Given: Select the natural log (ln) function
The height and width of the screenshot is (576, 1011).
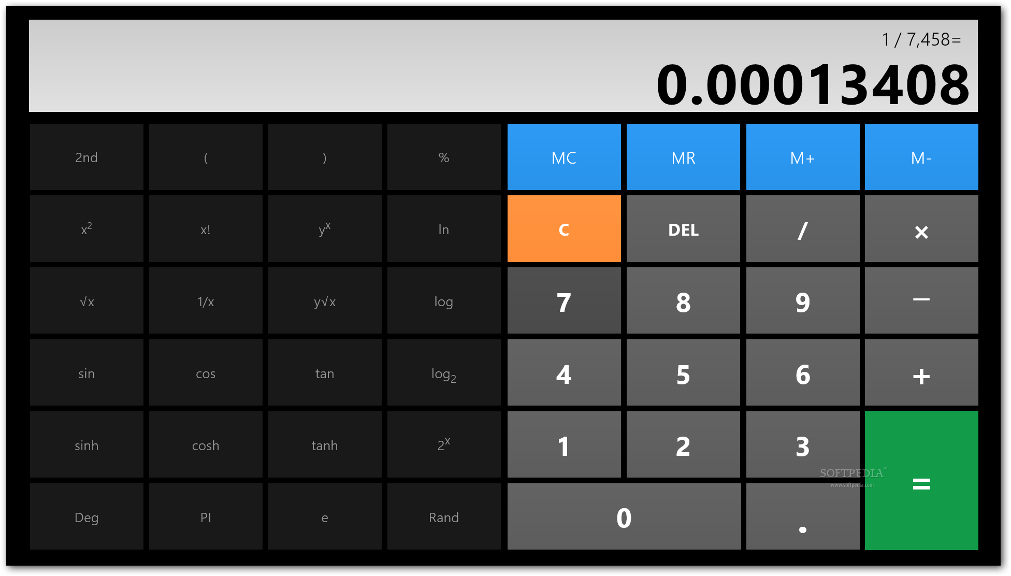Looking at the screenshot, I should pos(442,229).
